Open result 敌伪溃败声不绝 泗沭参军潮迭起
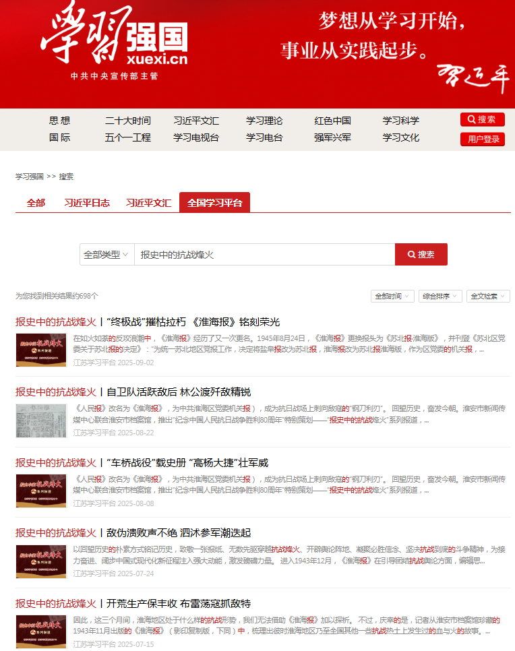This screenshot has width=515, height=651. (133, 532)
